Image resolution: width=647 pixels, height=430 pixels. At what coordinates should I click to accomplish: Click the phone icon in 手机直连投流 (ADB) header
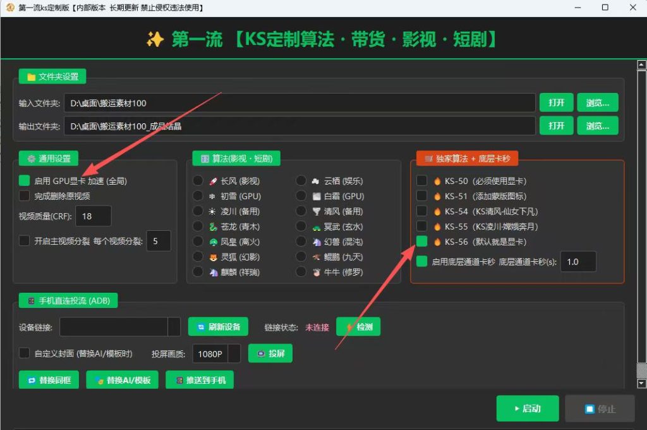click(x=32, y=301)
